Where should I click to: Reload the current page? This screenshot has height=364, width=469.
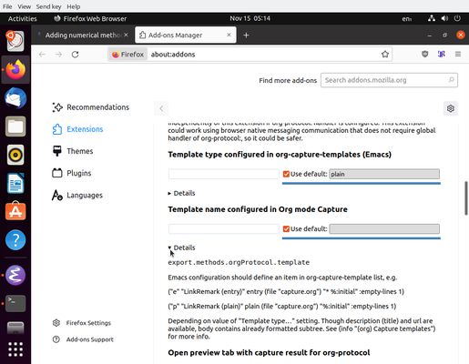click(x=75, y=55)
